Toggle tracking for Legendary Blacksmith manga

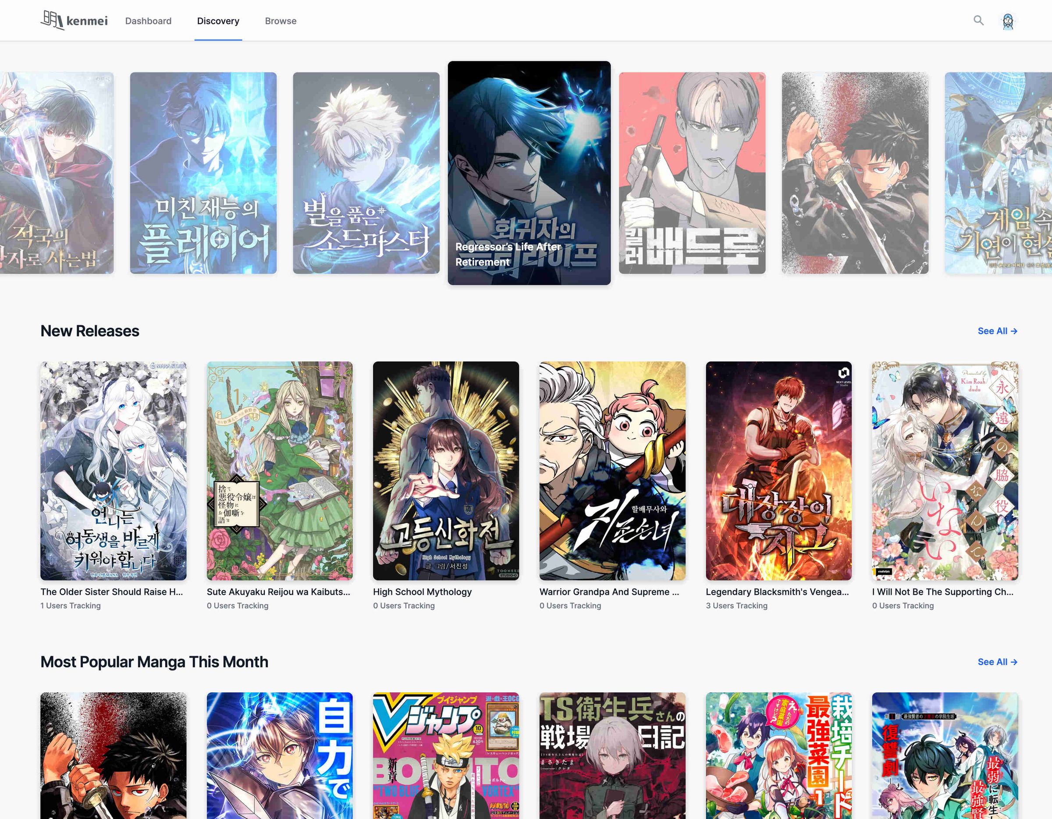[736, 606]
